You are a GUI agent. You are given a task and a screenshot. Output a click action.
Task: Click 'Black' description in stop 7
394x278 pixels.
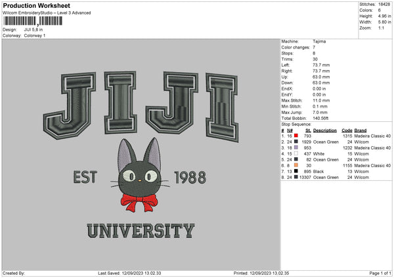point(318,172)
